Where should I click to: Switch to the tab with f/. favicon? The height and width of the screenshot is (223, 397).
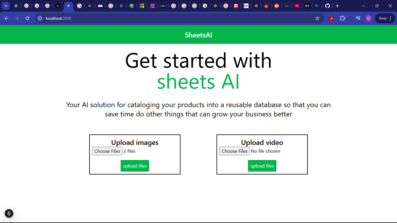click(x=90, y=6)
